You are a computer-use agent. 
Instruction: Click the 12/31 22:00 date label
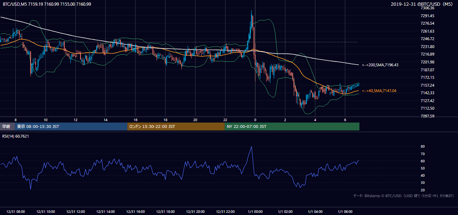(225, 212)
